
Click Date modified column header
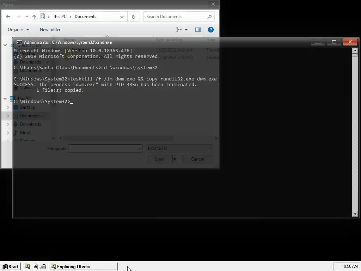point(169,40)
